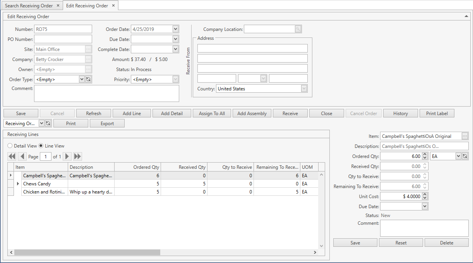Viewport: 473px width, 263px height.
Task: Click the PO Number input field
Action: pyautogui.click(x=63, y=39)
